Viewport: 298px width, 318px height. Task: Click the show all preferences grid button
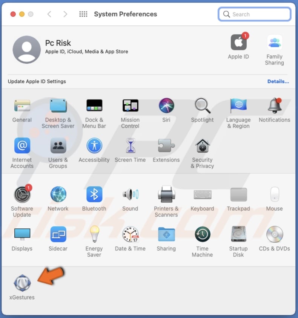point(83,14)
